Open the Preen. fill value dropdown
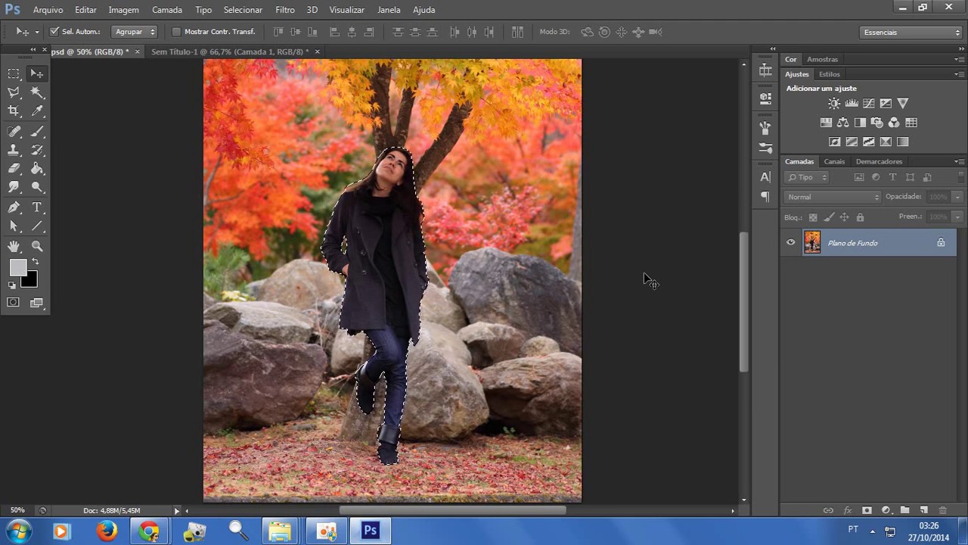This screenshot has height=545, width=968. [957, 217]
